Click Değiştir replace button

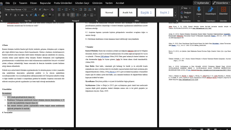coord(186,13)
